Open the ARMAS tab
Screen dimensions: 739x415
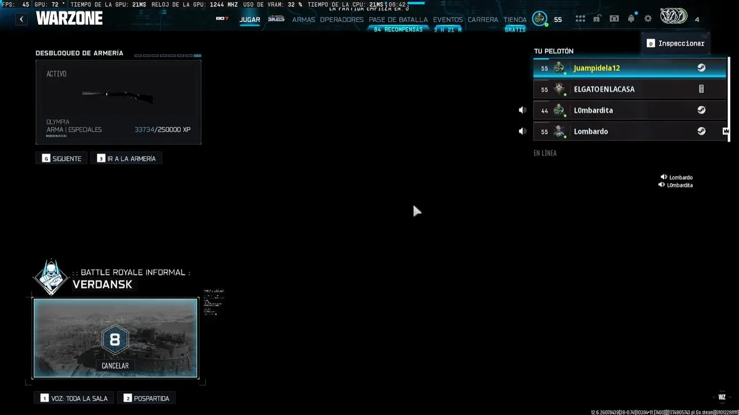(304, 20)
